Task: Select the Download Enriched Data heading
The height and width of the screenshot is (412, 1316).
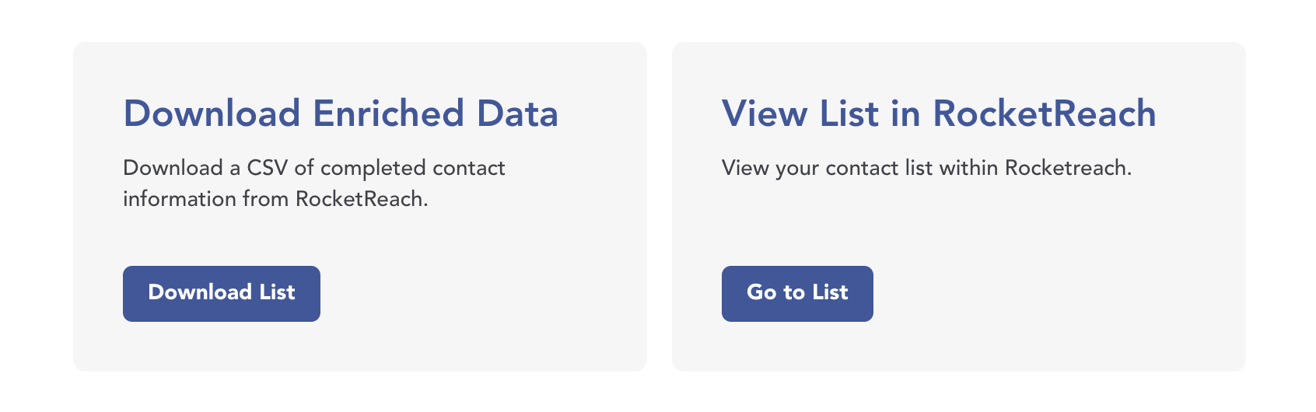Action: tap(341, 113)
